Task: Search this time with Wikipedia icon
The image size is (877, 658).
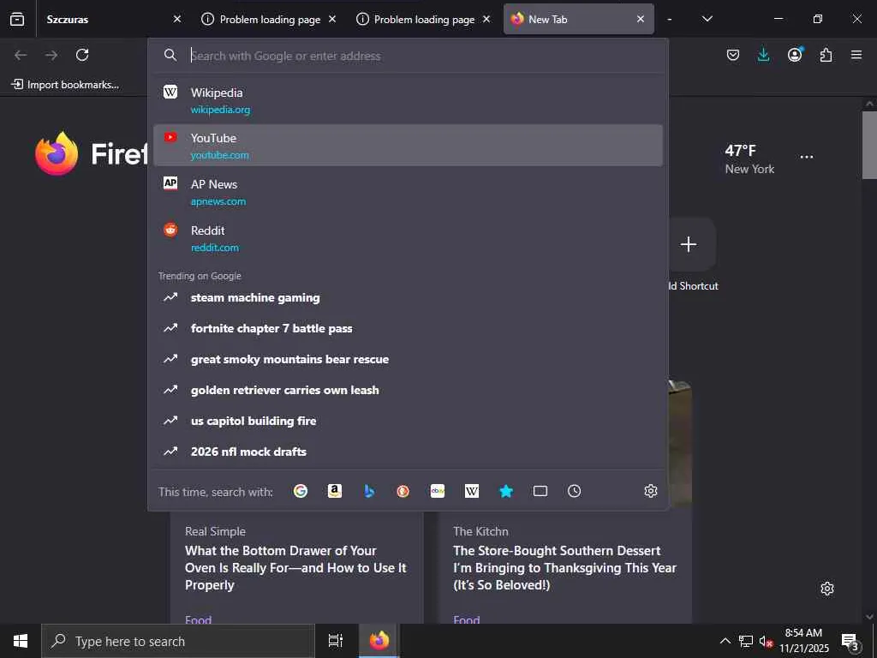Action: 472,491
